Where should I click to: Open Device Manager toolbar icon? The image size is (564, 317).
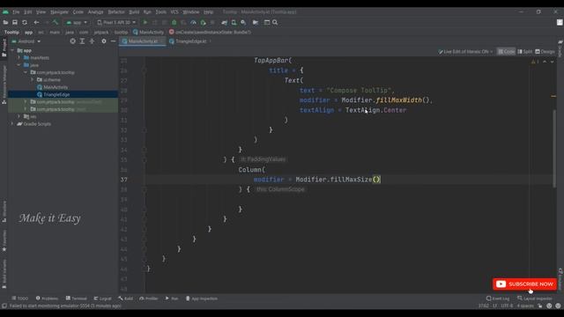click(234, 22)
